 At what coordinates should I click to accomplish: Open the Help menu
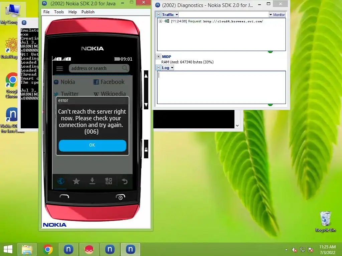72,12
